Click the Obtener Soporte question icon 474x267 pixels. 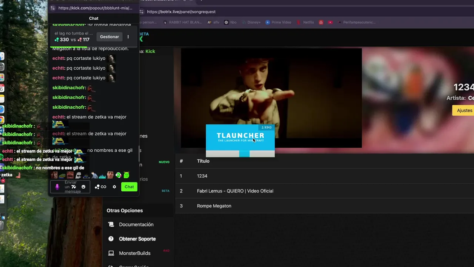click(x=111, y=239)
